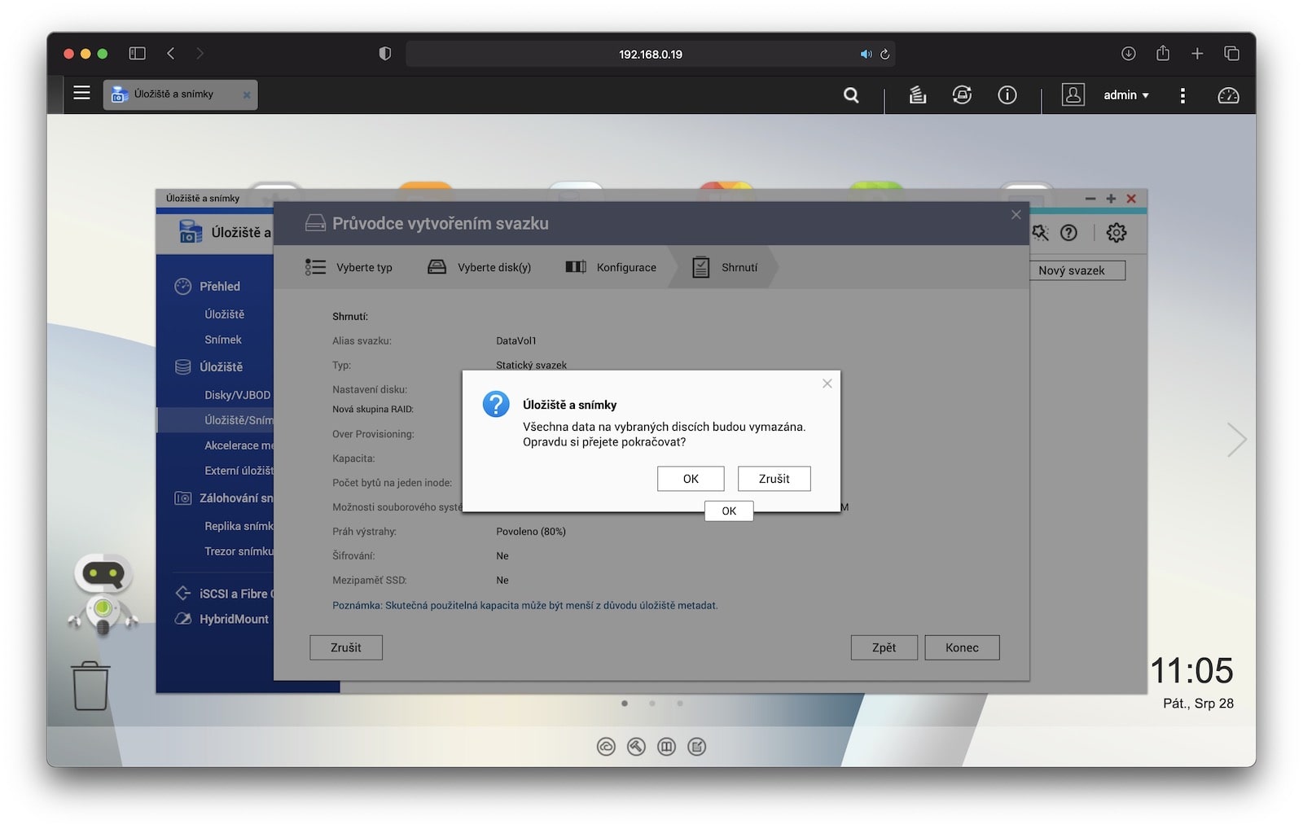Reload the page with the refresh icon
The width and height of the screenshot is (1303, 829).
pos(885,54)
